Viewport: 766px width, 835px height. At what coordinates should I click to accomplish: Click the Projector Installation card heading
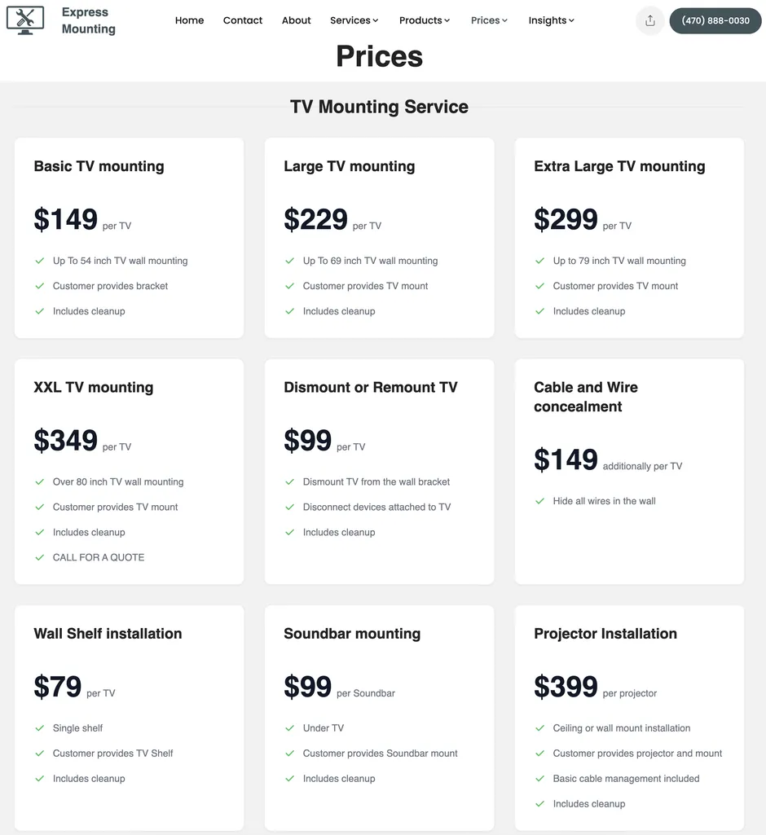click(x=605, y=634)
